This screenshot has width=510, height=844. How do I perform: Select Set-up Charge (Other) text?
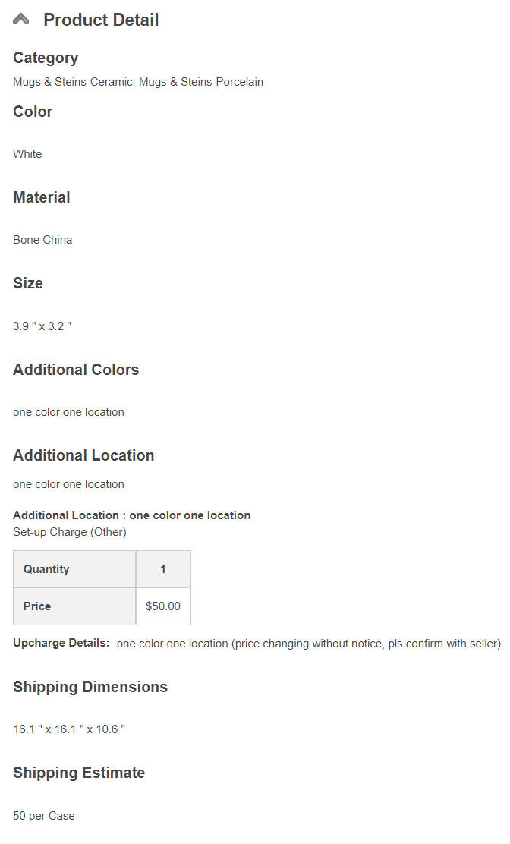[x=70, y=532]
